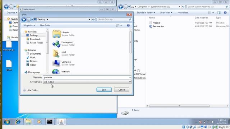Click Back arrow in SAVE dialog
Viewport: 230px width, 129px height.
[24, 19]
